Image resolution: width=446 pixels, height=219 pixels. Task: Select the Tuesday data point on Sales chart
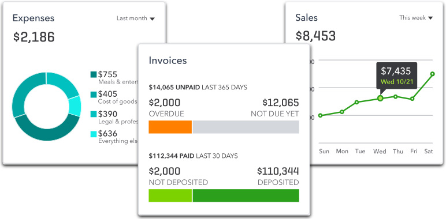click(x=356, y=102)
